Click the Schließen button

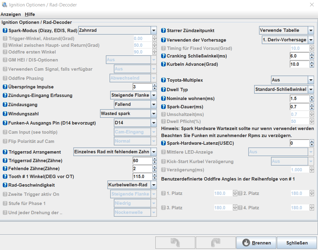[297, 243]
